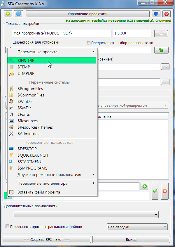Expand 'Переменные инсталлятора' submenu
The image size is (175, 247).
coord(52,183)
